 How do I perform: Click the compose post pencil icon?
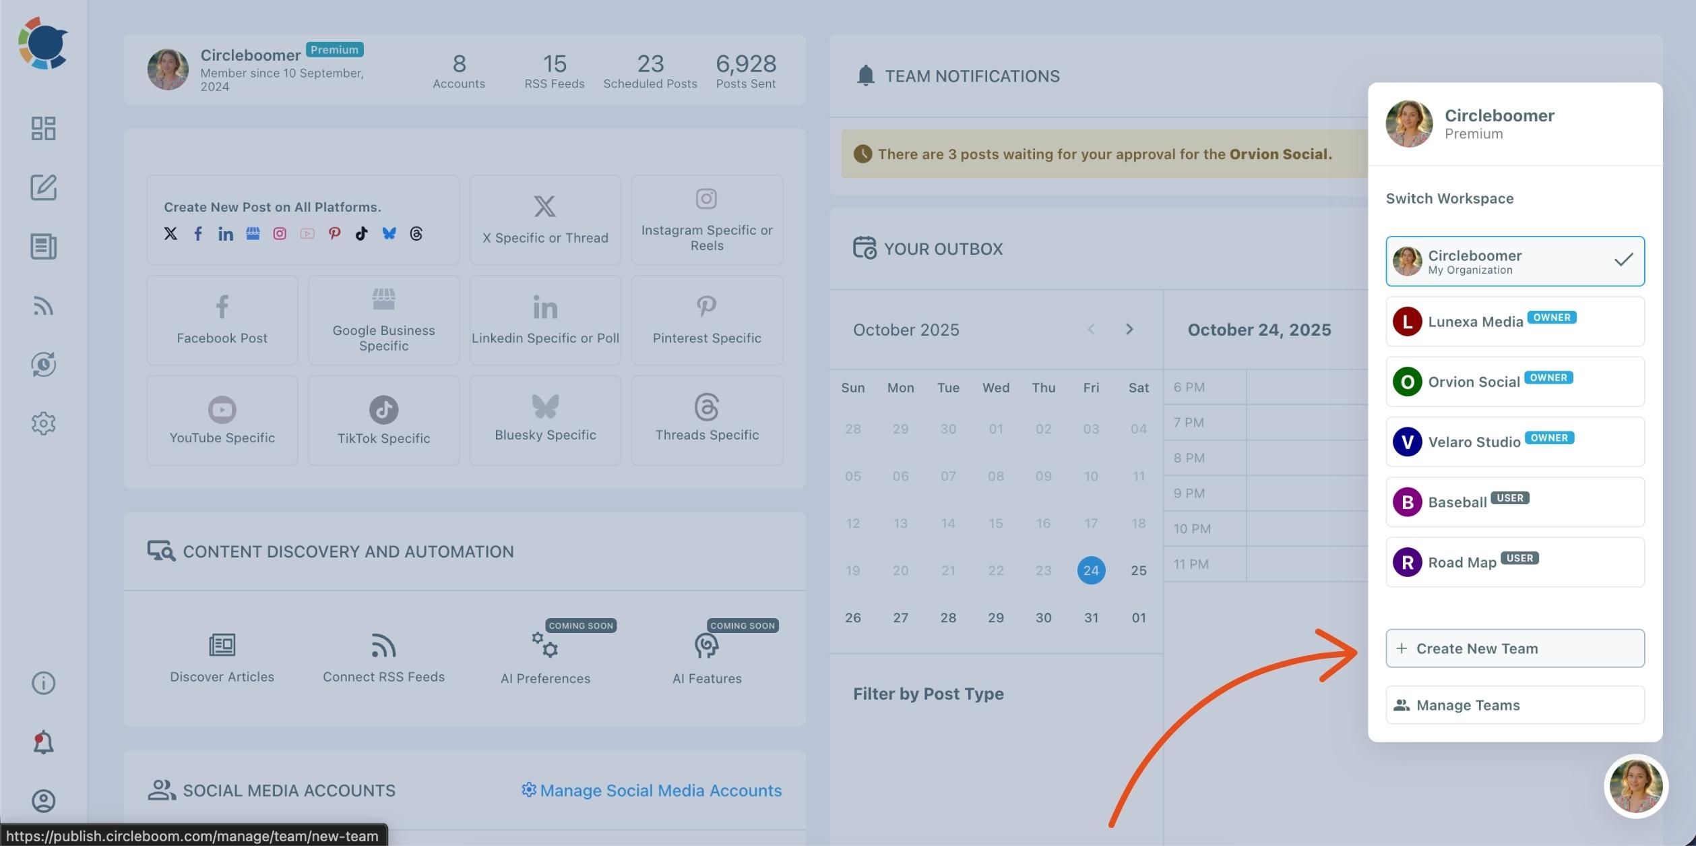[43, 187]
